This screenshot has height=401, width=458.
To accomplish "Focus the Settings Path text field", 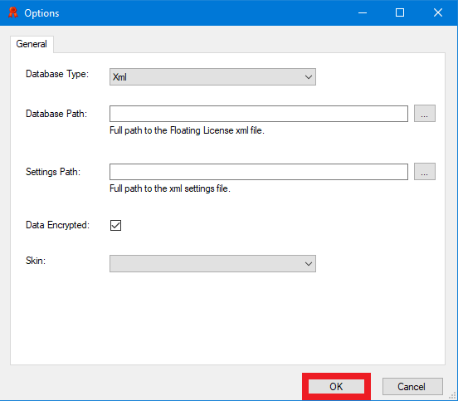I will click(259, 172).
